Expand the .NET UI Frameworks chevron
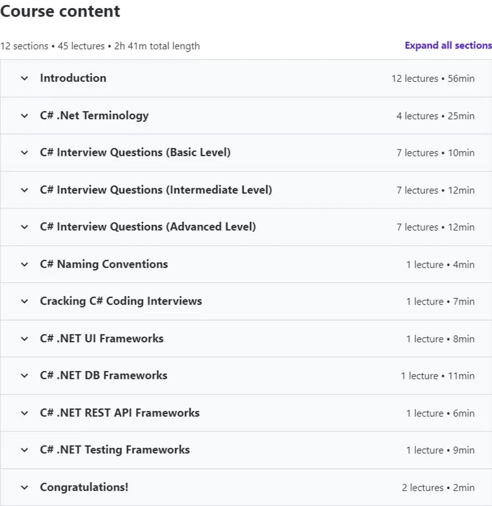This screenshot has width=492, height=506. pyautogui.click(x=24, y=339)
